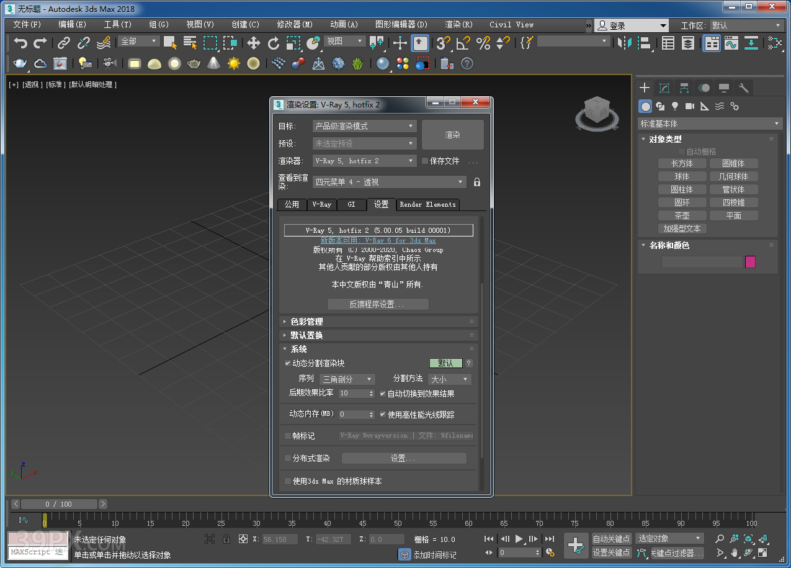This screenshot has width=791, height=568.
Task: Toggle 使用高性能光线跟踪 checkbox
Action: (x=383, y=415)
